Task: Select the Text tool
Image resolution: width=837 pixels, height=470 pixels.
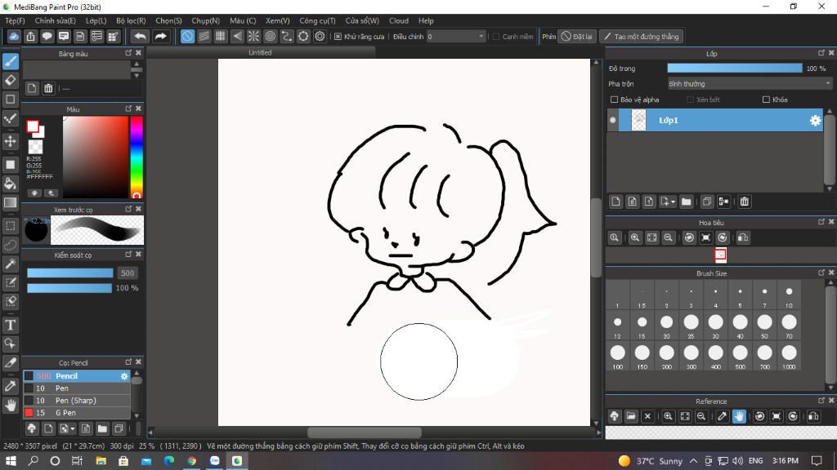Action: coord(11,325)
